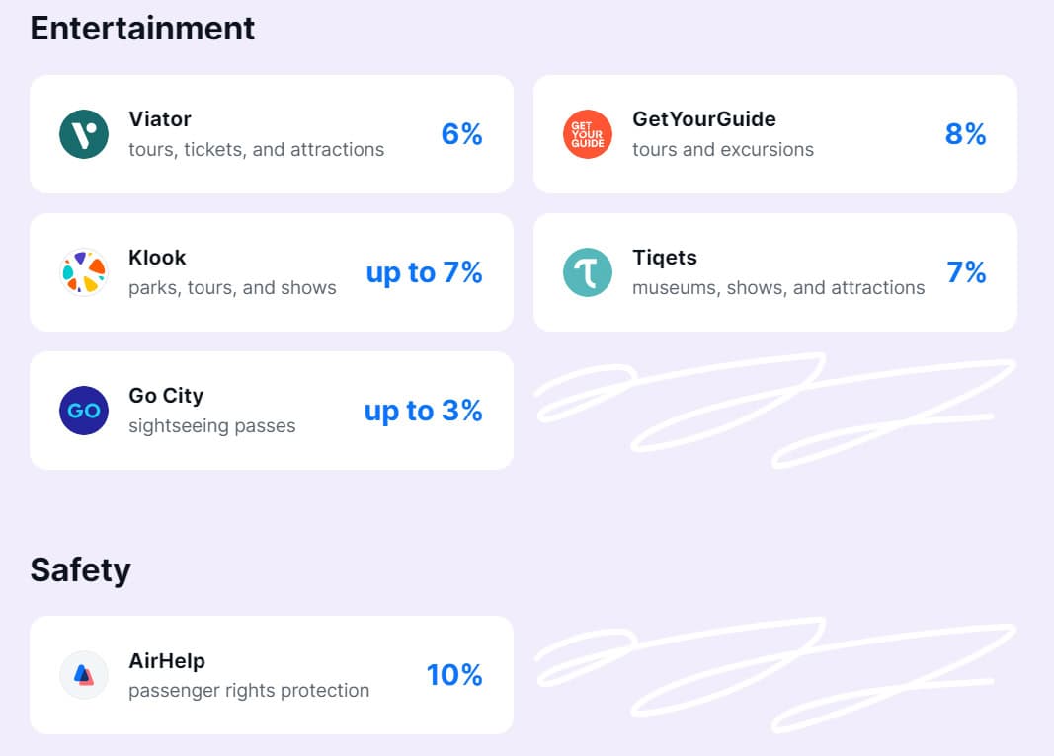Select the AirHelp logo icon
Viewport: 1054px width, 756px height.
click(x=85, y=675)
